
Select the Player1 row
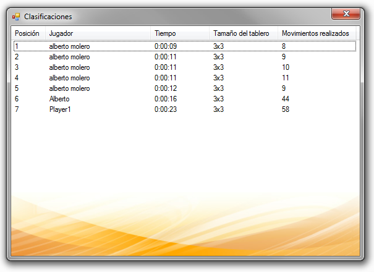click(x=185, y=109)
